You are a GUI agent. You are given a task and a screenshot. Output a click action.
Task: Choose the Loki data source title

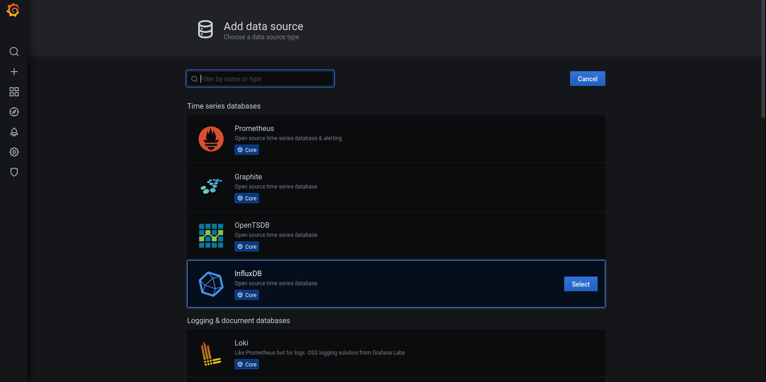tap(241, 343)
